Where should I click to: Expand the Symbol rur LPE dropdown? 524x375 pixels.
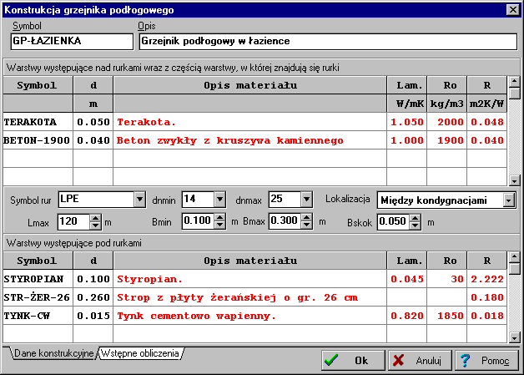click(139, 200)
